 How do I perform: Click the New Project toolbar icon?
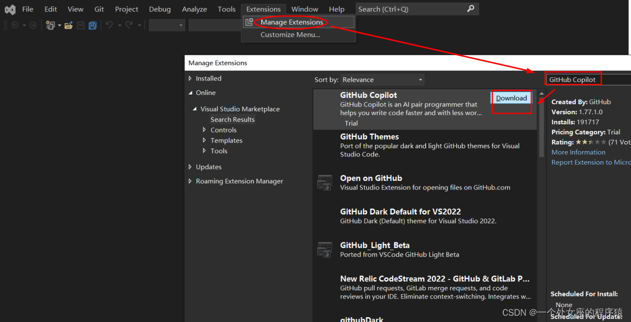[x=50, y=25]
